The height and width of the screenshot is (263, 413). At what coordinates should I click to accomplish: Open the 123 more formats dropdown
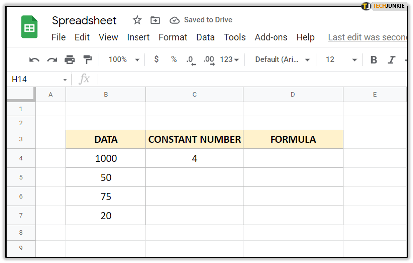pos(229,60)
